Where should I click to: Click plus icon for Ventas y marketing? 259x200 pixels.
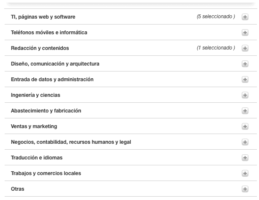(245, 126)
